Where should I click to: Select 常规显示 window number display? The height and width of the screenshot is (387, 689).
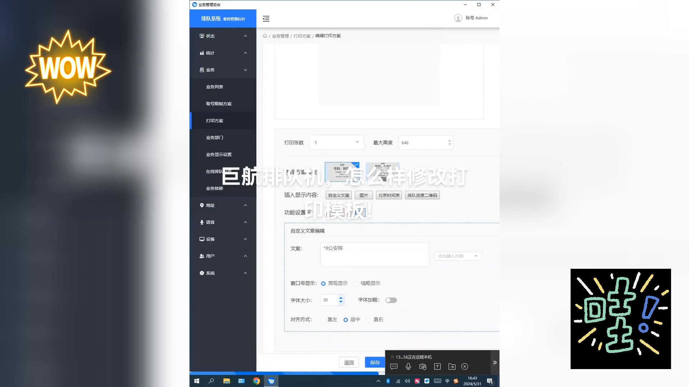(x=323, y=283)
